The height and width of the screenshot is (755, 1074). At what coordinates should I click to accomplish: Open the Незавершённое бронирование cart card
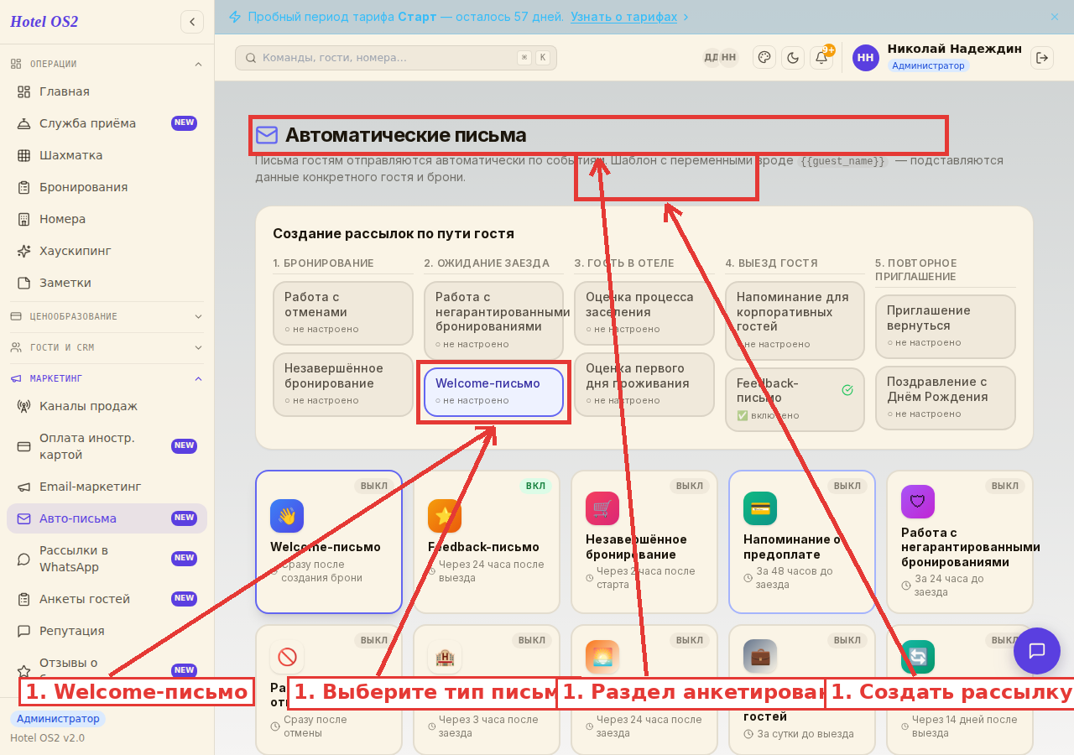tap(644, 542)
